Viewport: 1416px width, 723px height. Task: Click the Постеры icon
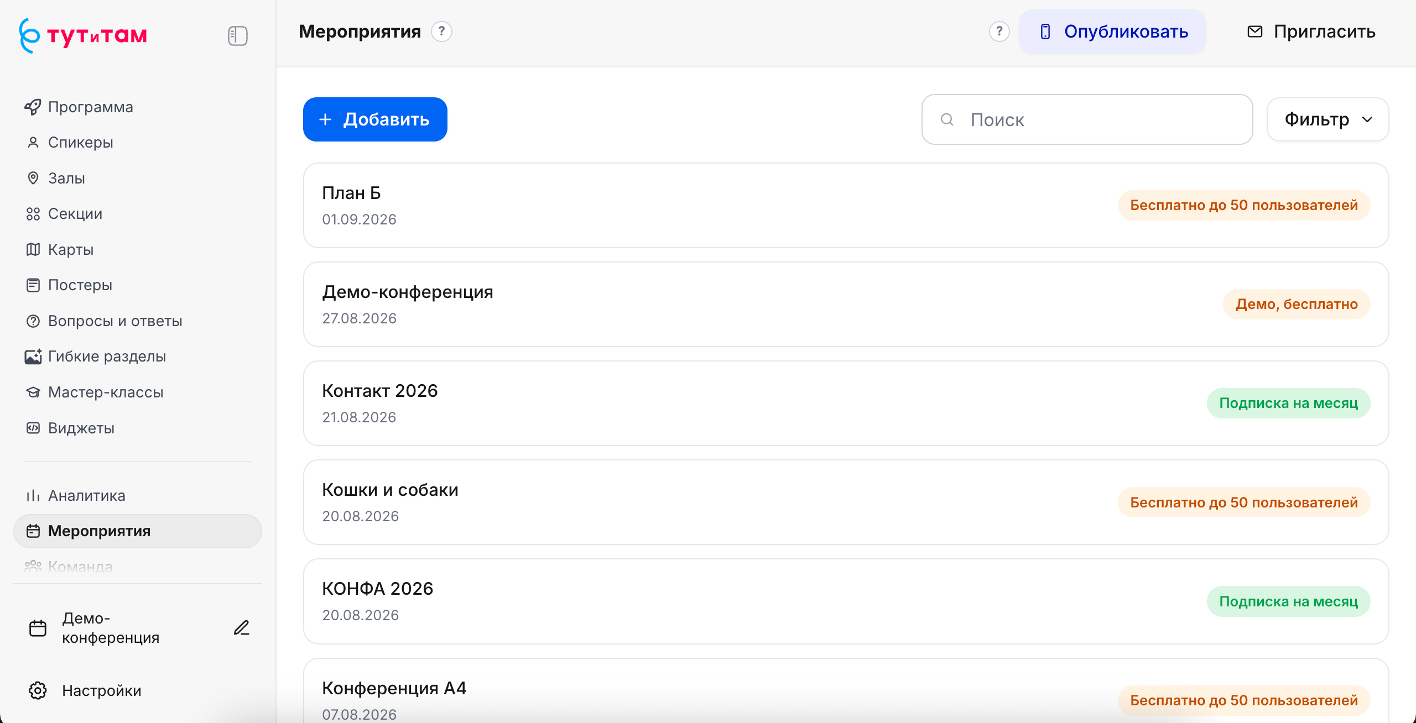point(33,285)
